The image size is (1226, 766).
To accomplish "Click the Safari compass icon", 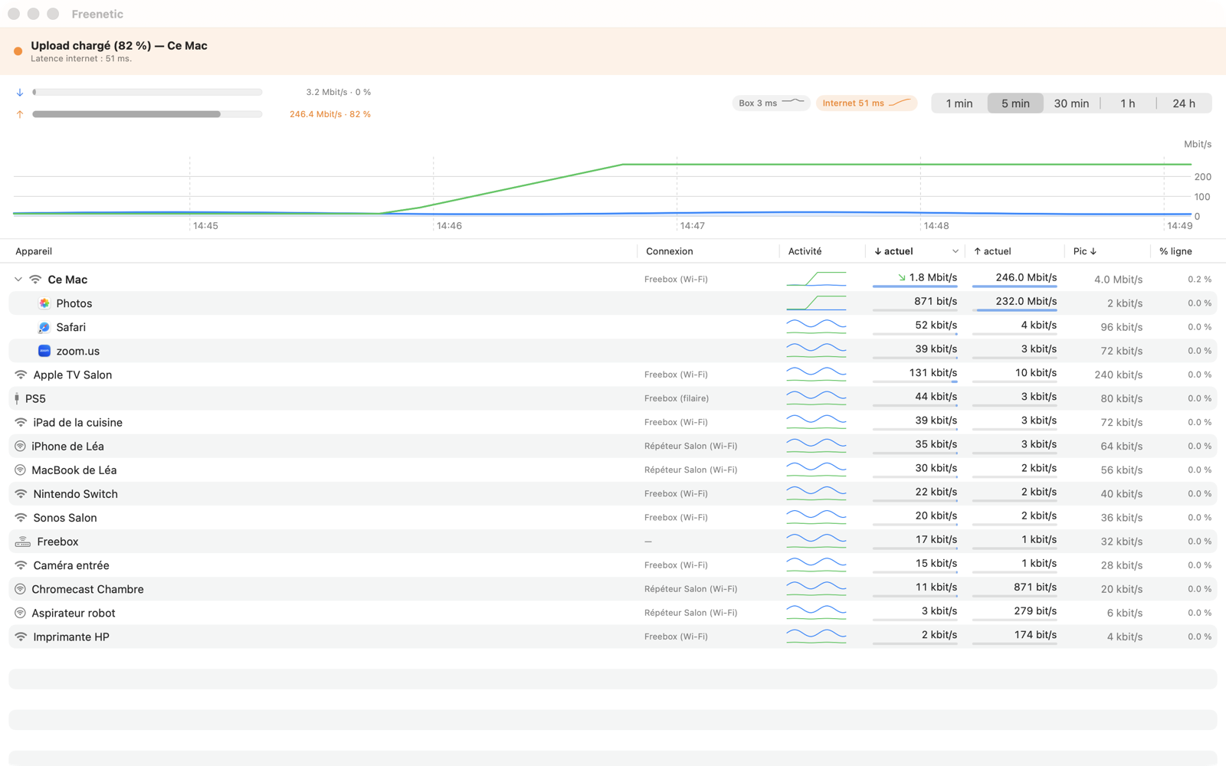I will (x=44, y=327).
